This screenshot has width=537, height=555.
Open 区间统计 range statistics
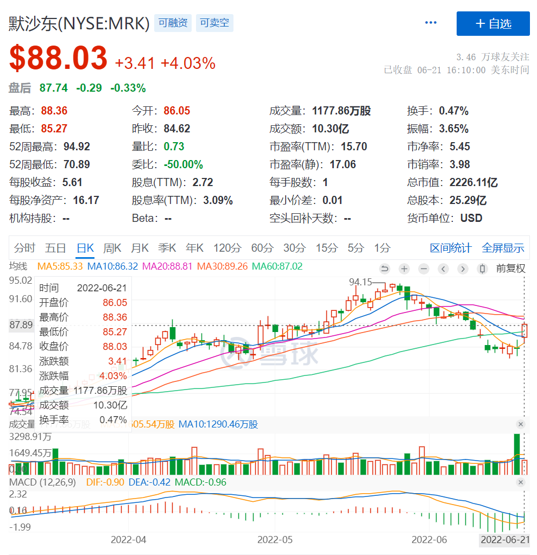451,248
